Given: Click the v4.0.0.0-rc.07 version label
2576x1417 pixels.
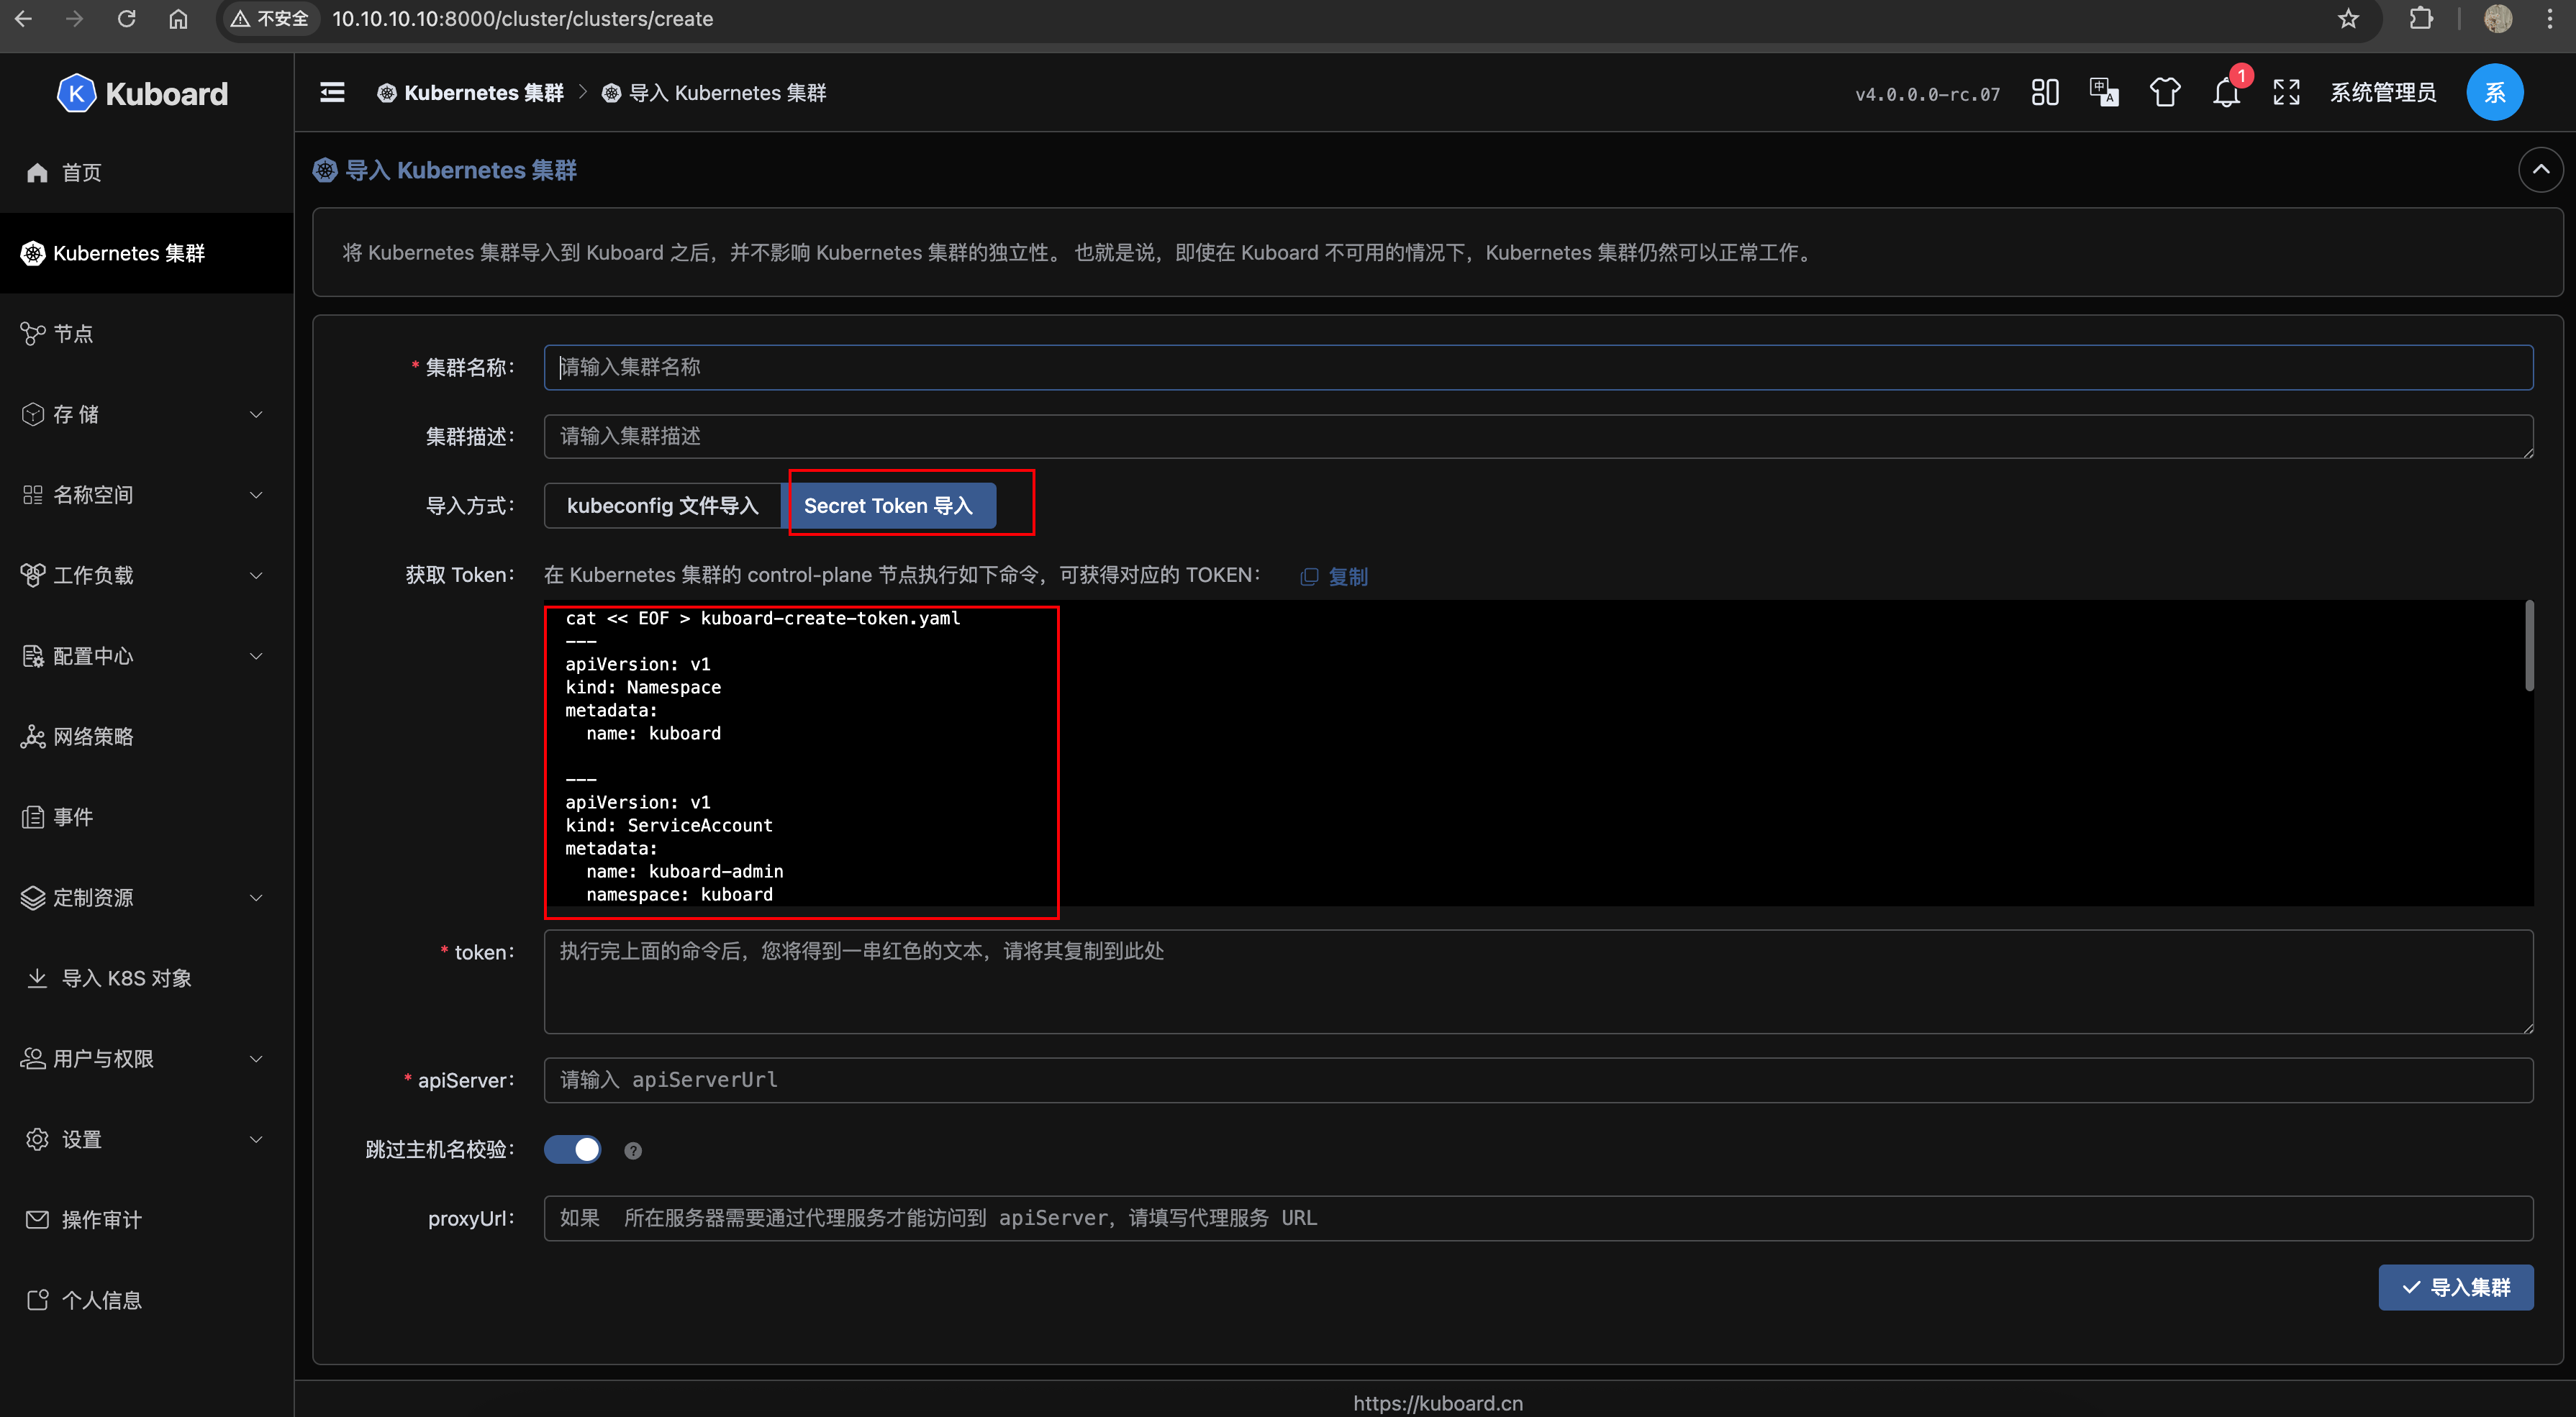Looking at the screenshot, I should [x=1927, y=95].
